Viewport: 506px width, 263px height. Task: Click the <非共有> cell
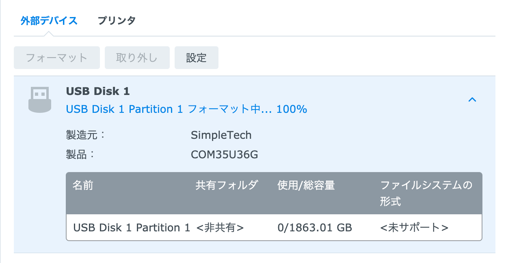click(220, 228)
